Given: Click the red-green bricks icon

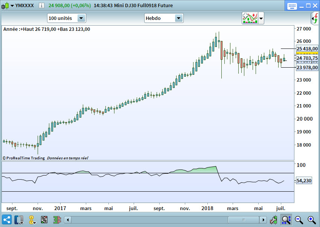Looking at the screenshot, I should [x=57, y=219].
